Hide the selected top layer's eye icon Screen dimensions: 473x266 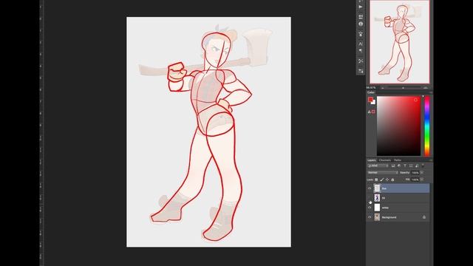[x=370, y=188]
